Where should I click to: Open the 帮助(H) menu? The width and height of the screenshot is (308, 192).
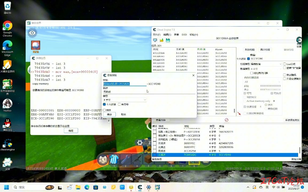tap(194, 35)
